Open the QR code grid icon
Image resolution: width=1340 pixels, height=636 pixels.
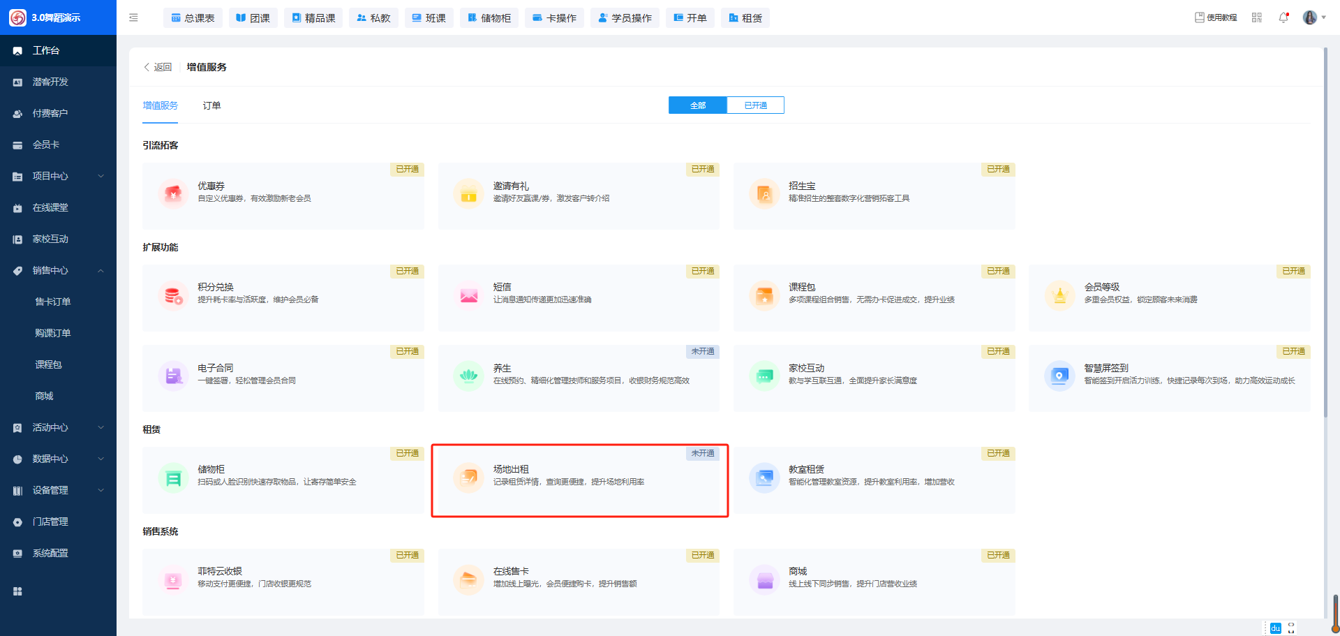(x=1256, y=17)
